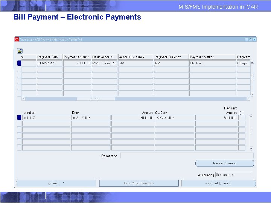Screen dimensions: 271x203
Task: Select the first payment row indicator
Action: (x=19, y=63)
